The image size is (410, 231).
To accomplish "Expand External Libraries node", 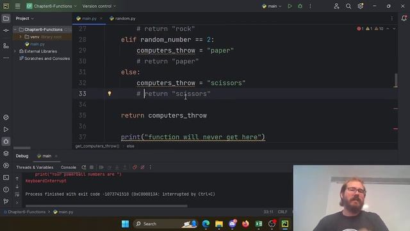I will point(15,51).
